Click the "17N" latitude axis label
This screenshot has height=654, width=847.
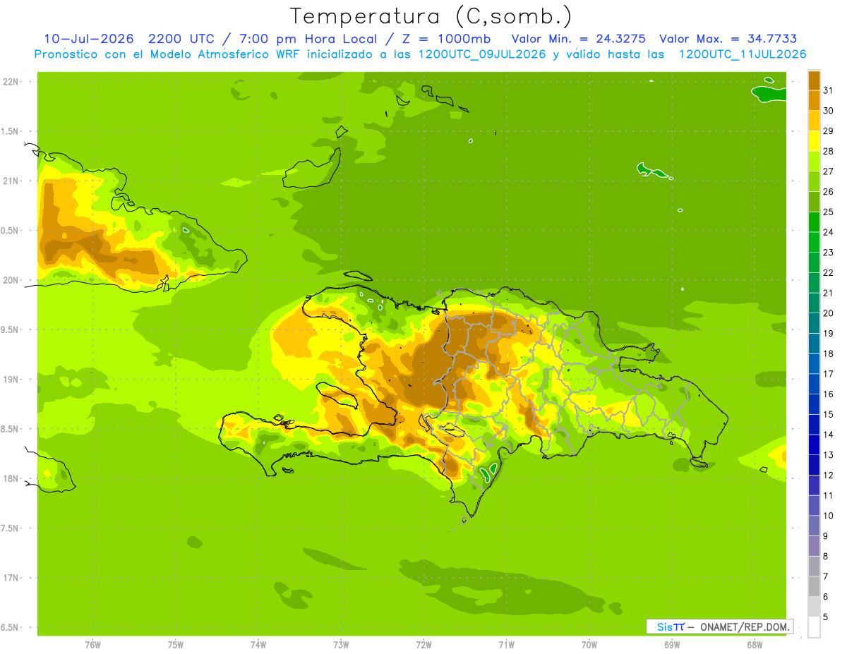(x=11, y=578)
